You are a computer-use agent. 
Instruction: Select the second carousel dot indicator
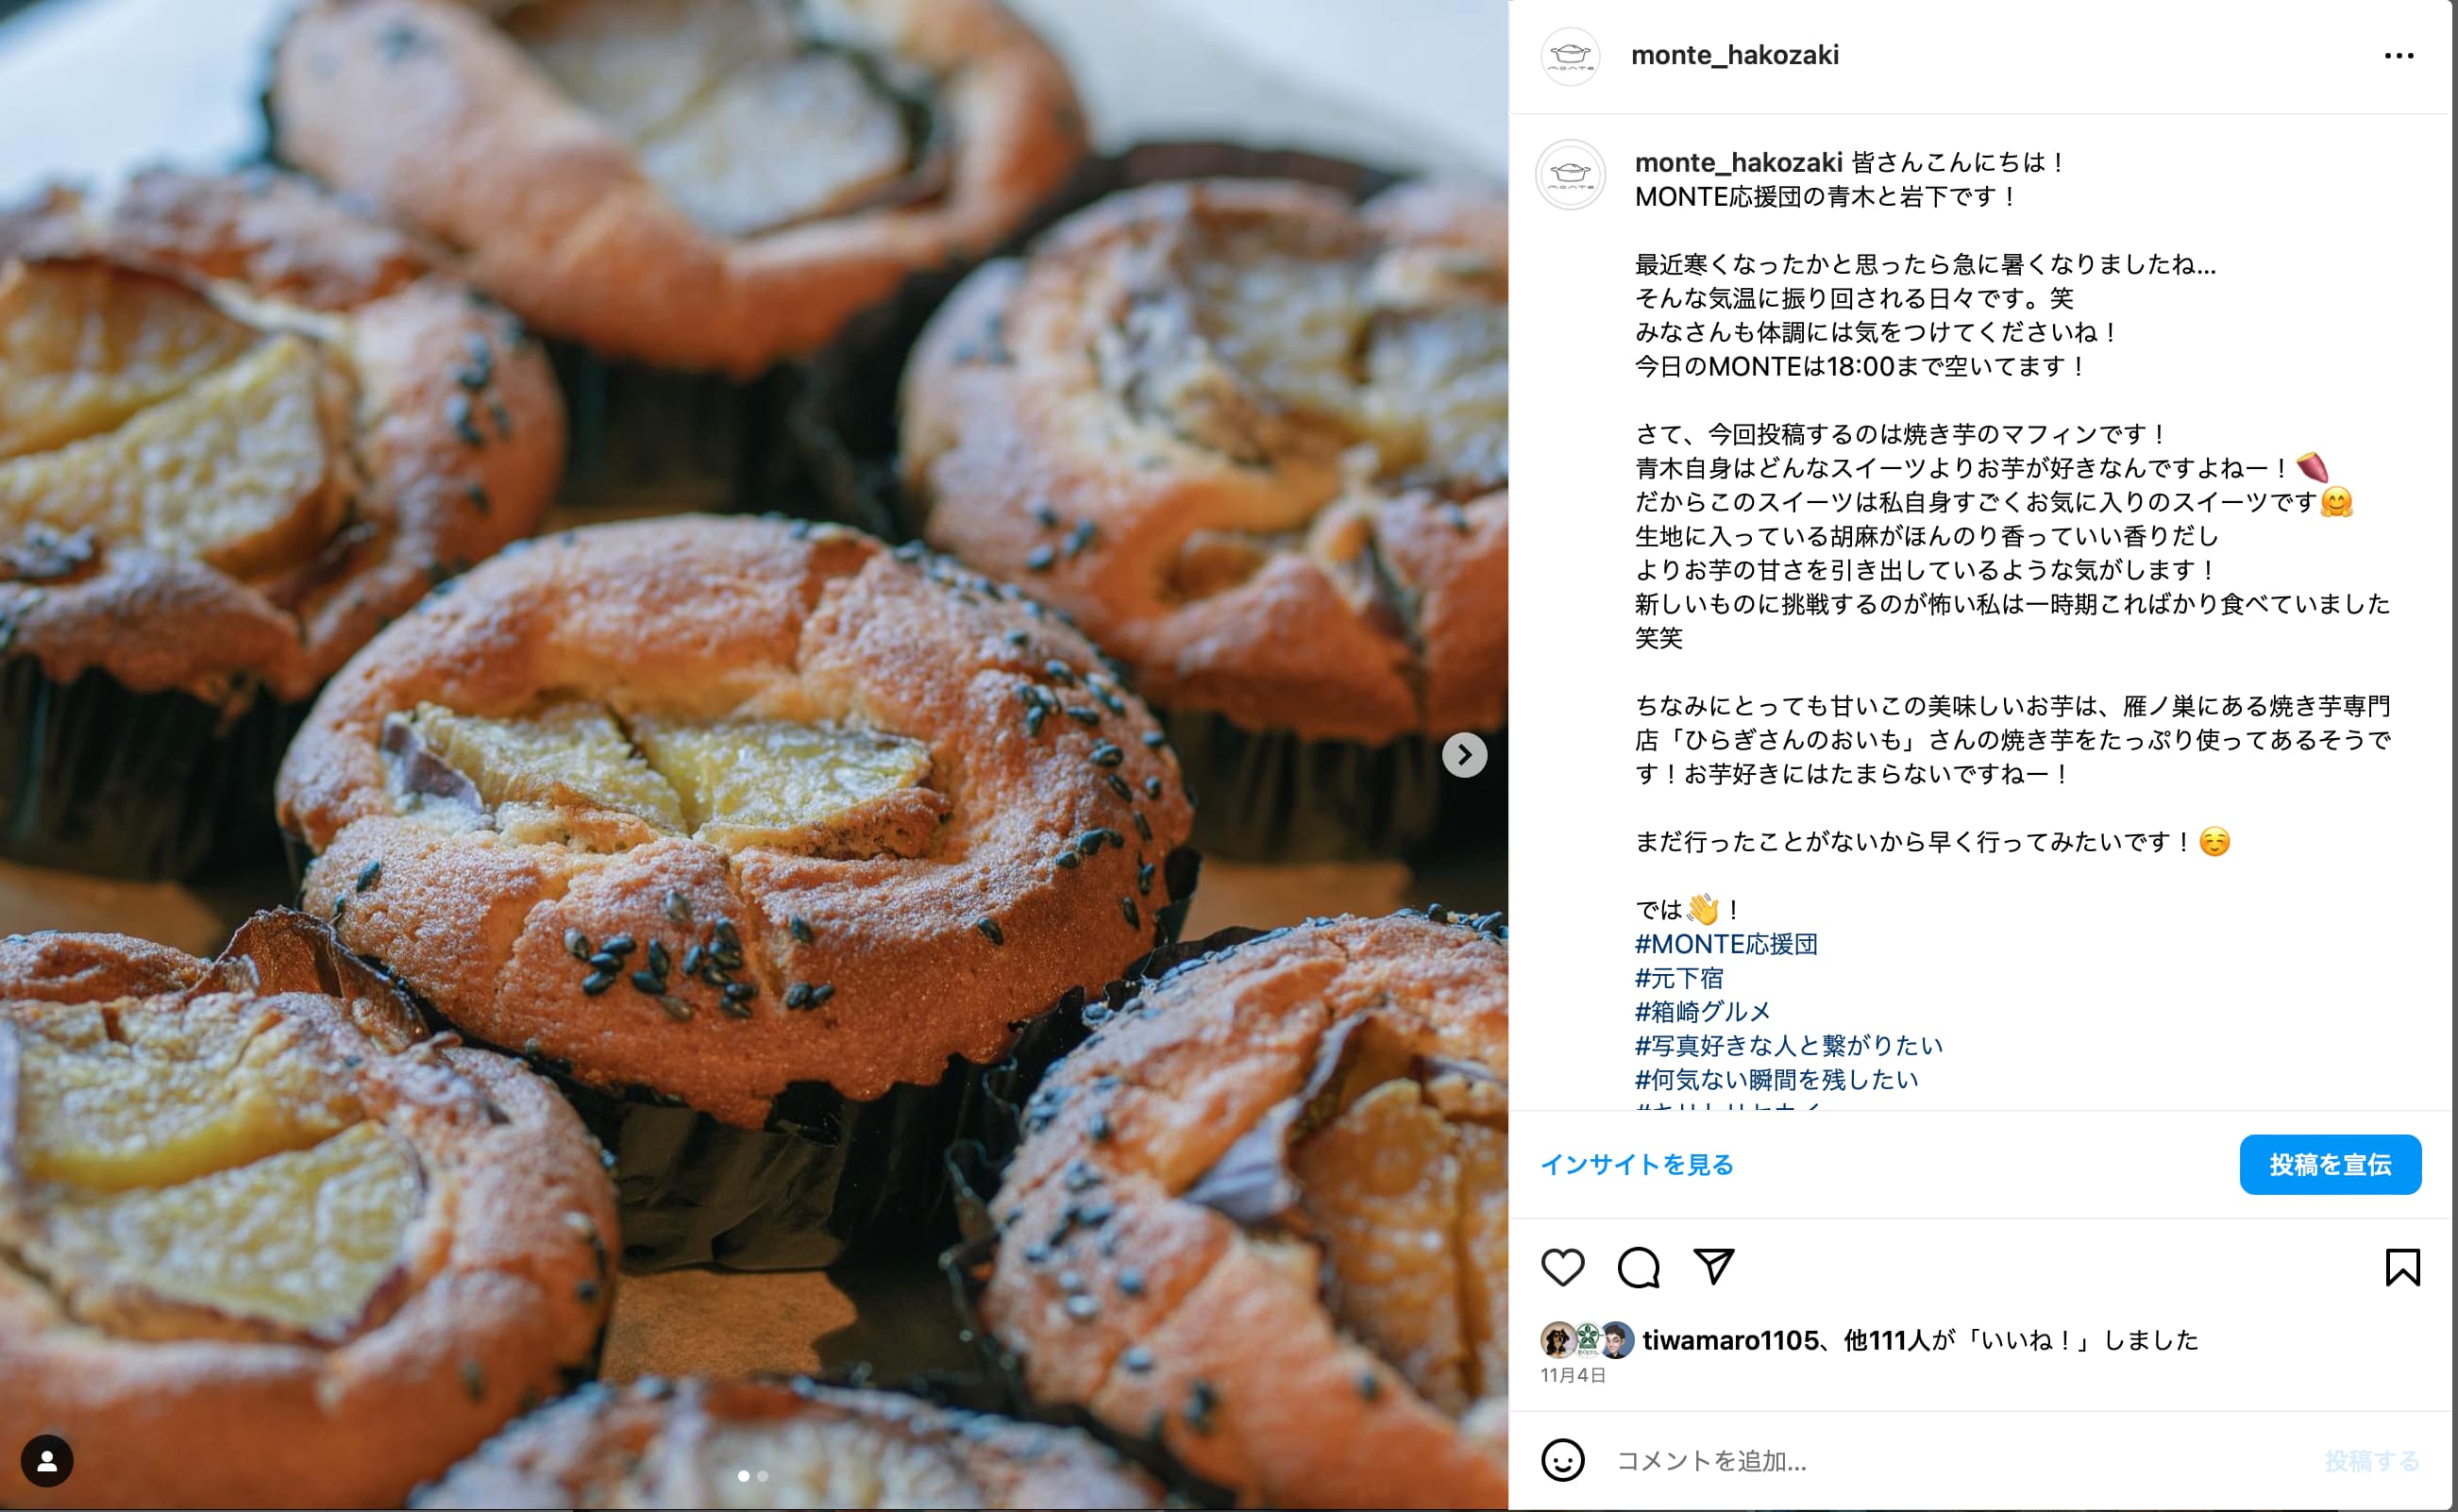tap(762, 1476)
